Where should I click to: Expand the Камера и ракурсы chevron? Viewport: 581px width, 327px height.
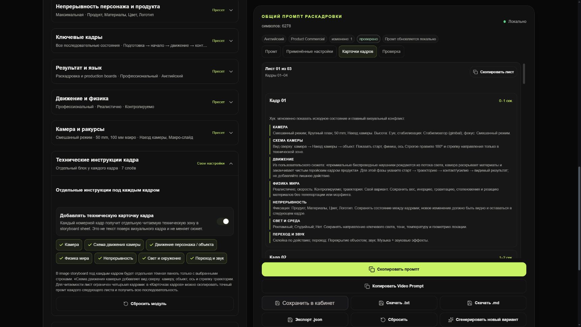pyautogui.click(x=231, y=133)
